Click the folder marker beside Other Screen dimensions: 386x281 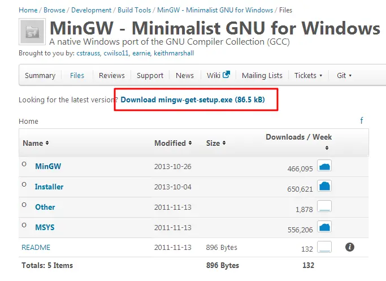(24, 205)
